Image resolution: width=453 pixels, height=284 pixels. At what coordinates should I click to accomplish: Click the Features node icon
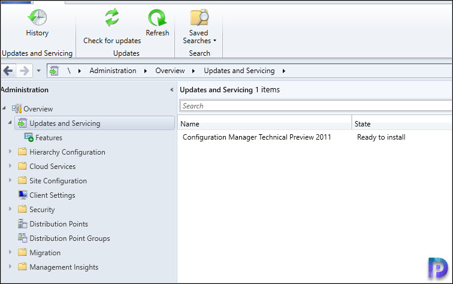coord(29,137)
